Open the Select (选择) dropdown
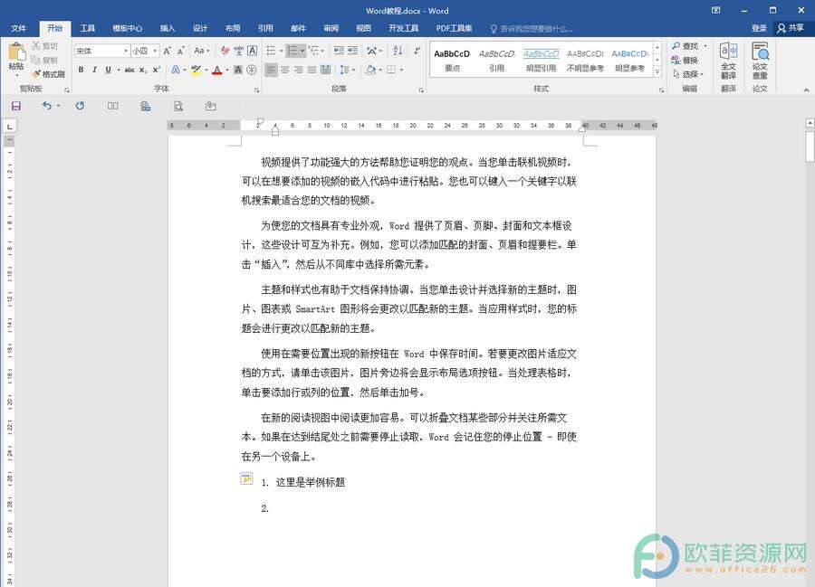 pyautogui.click(x=689, y=74)
